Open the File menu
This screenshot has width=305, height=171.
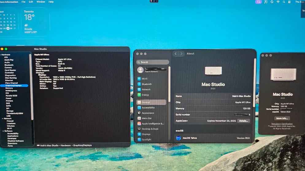pyautogui.click(x=23, y=2)
